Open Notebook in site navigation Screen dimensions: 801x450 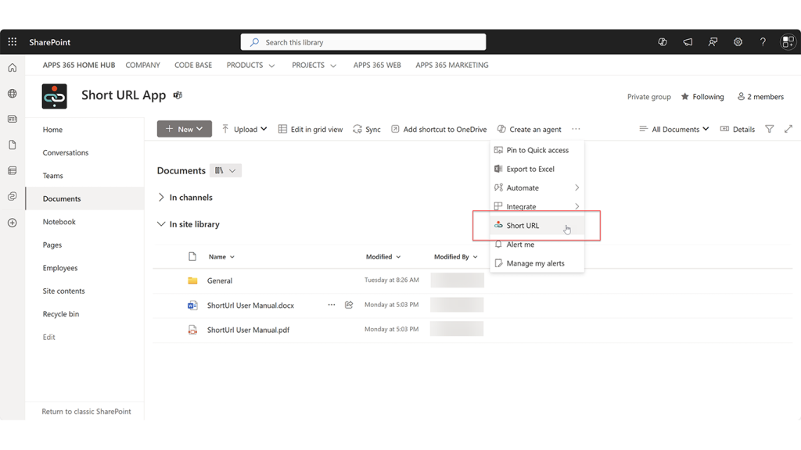[59, 221]
